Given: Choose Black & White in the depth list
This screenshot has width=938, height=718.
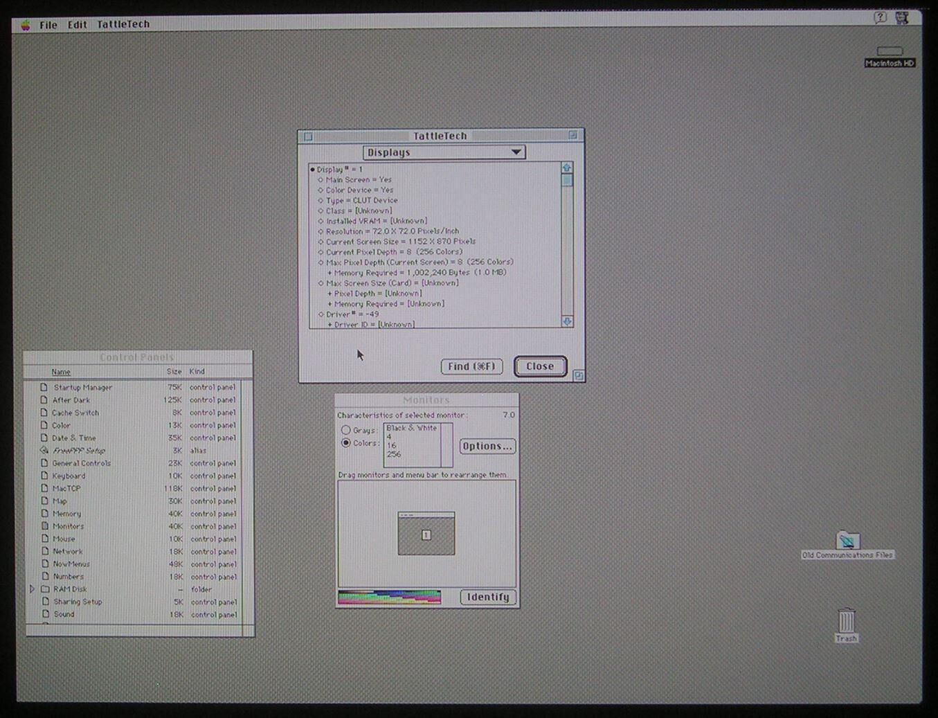Looking at the screenshot, I should pyautogui.click(x=413, y=428).
